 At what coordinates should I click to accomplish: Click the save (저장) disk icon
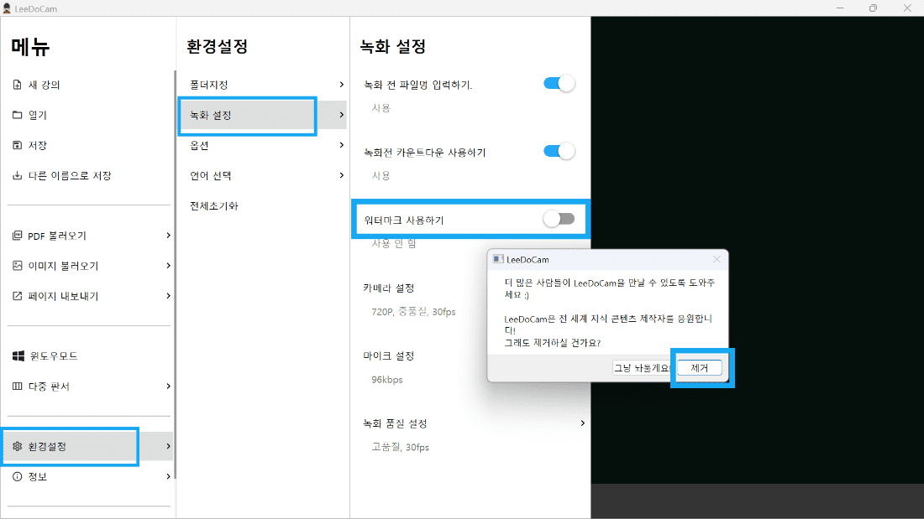click(17, 145)
